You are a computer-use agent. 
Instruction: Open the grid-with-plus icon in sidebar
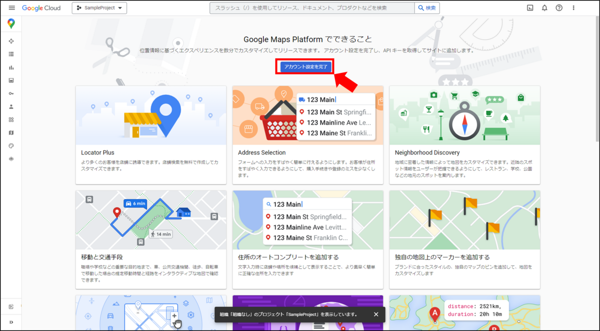[x=11, y=119]
